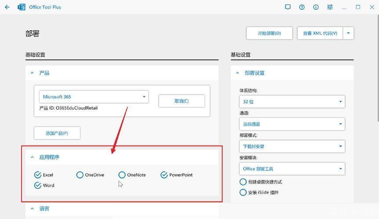Open the arrow next to 查看 XML 代码

(348, 33)
